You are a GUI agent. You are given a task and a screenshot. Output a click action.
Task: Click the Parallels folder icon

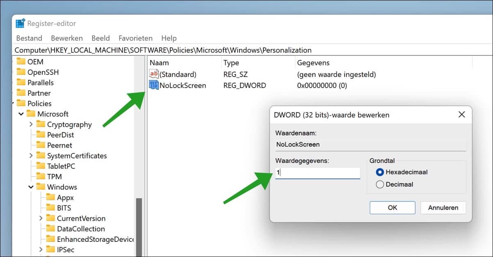[x=21, y=83]
